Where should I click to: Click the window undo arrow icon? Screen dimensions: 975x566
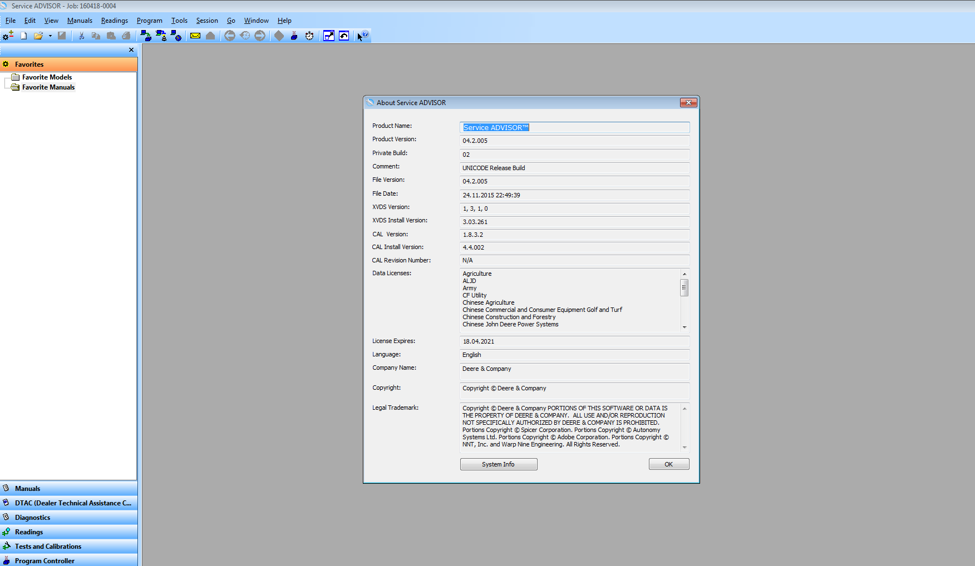click(344, 36)
